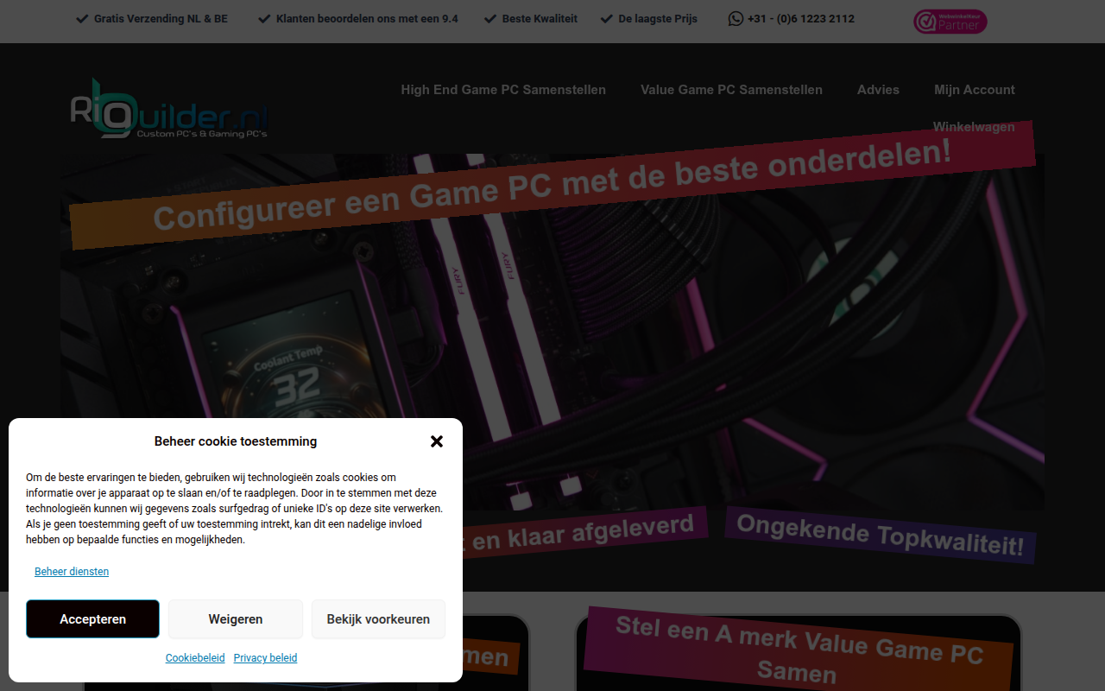The width and height of the screenshot is (1105, 691).
Task: Click 'De laagste Prijs' text
Action: [x=658, y=18]
